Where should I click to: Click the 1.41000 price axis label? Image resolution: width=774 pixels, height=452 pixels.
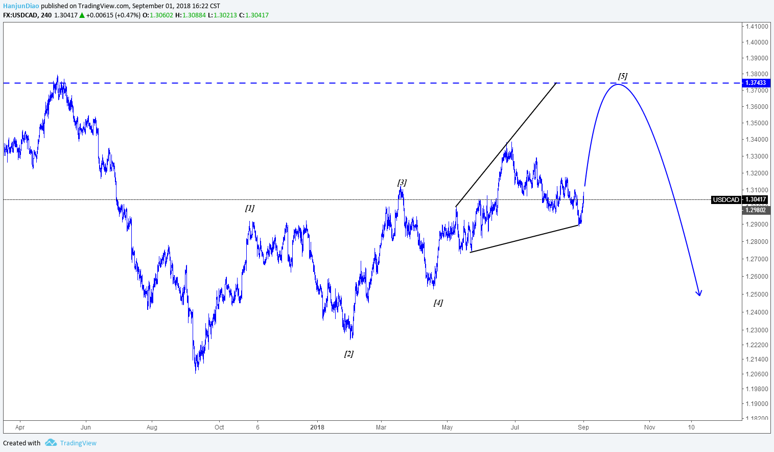757,26
